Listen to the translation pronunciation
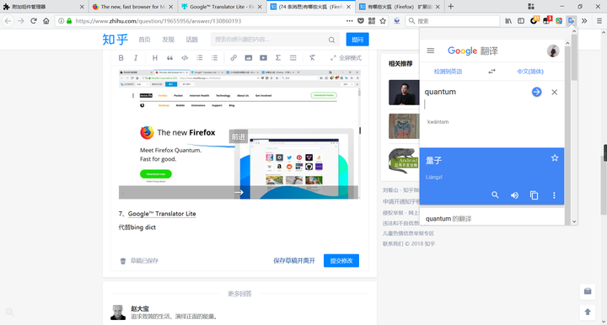Image resolution: width=607 pixels, height=325 pixels. [514, 195]
